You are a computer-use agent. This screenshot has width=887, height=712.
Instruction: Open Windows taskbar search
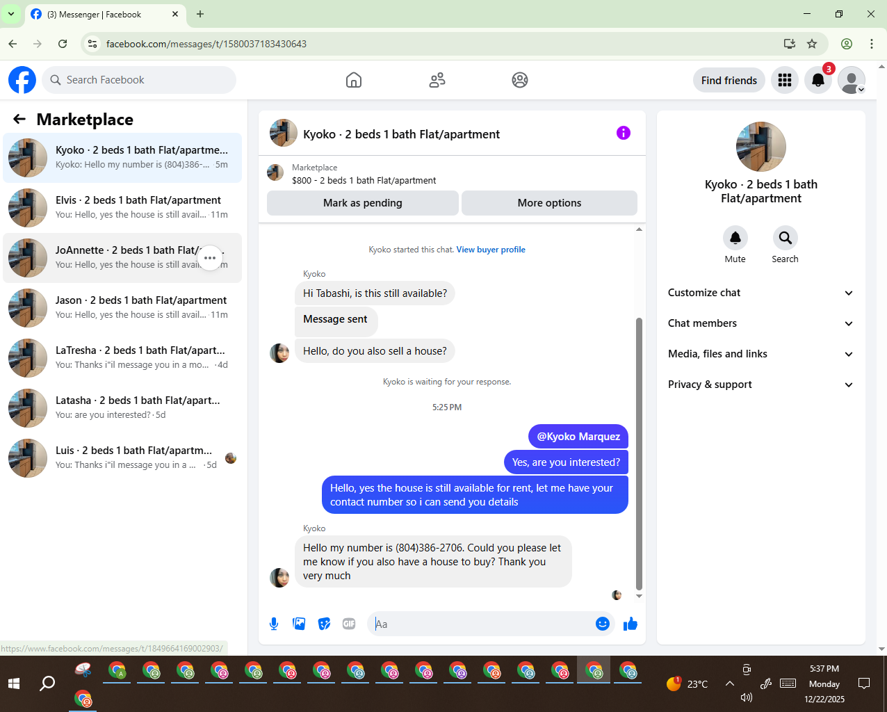point(47,683)
